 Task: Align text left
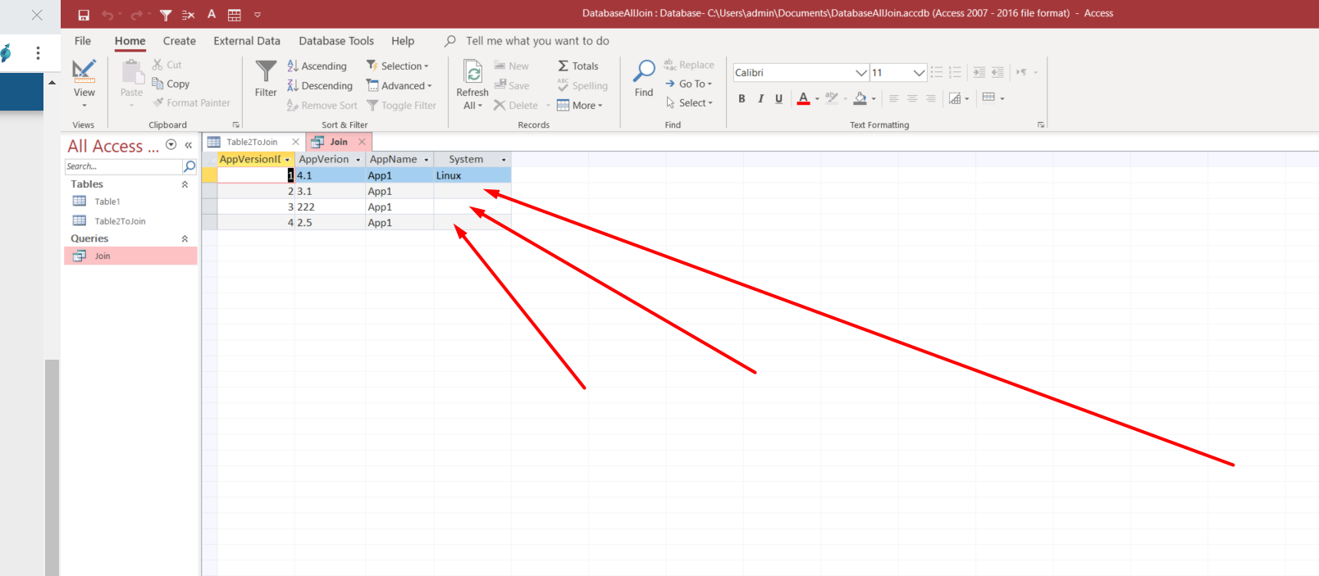click(x=893, y=98)
